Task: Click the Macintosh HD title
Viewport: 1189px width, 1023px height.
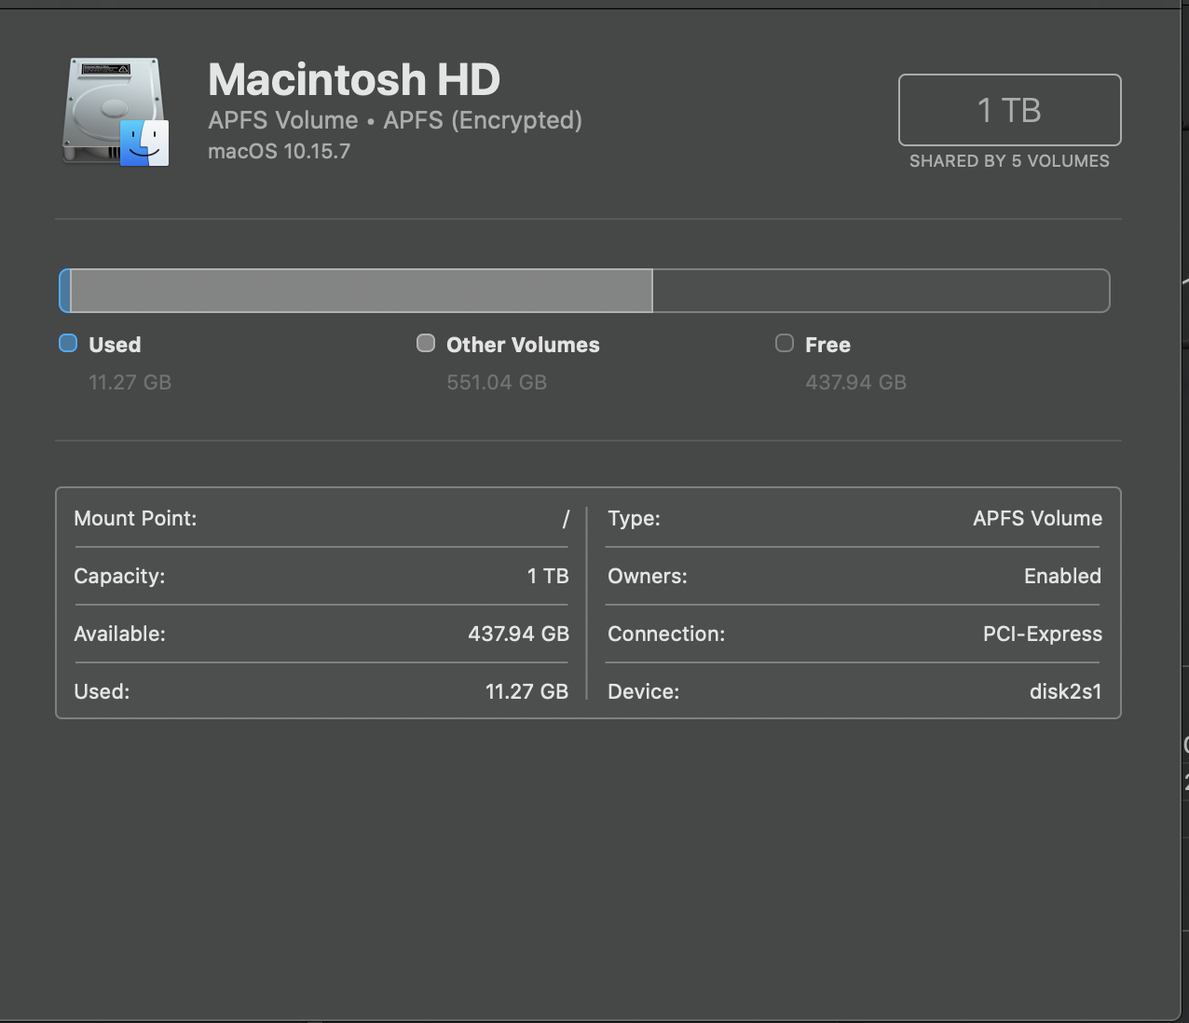Action: [354, 79]
